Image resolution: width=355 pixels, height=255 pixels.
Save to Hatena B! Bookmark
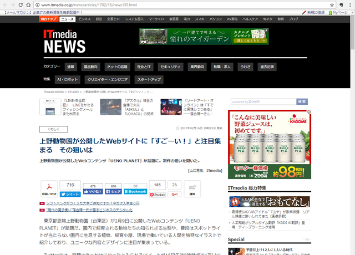click(135, 191)
